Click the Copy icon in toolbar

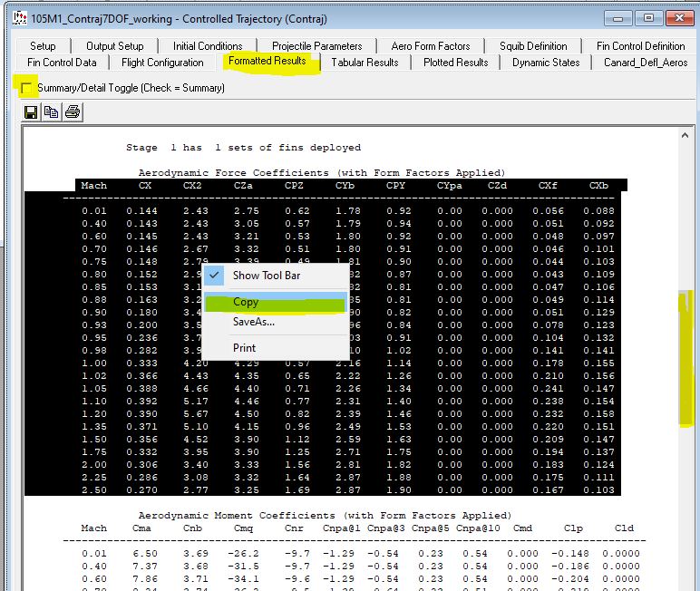tap(52, 112)
